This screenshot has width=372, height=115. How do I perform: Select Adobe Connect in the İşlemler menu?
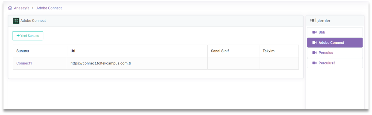point(331,43)
